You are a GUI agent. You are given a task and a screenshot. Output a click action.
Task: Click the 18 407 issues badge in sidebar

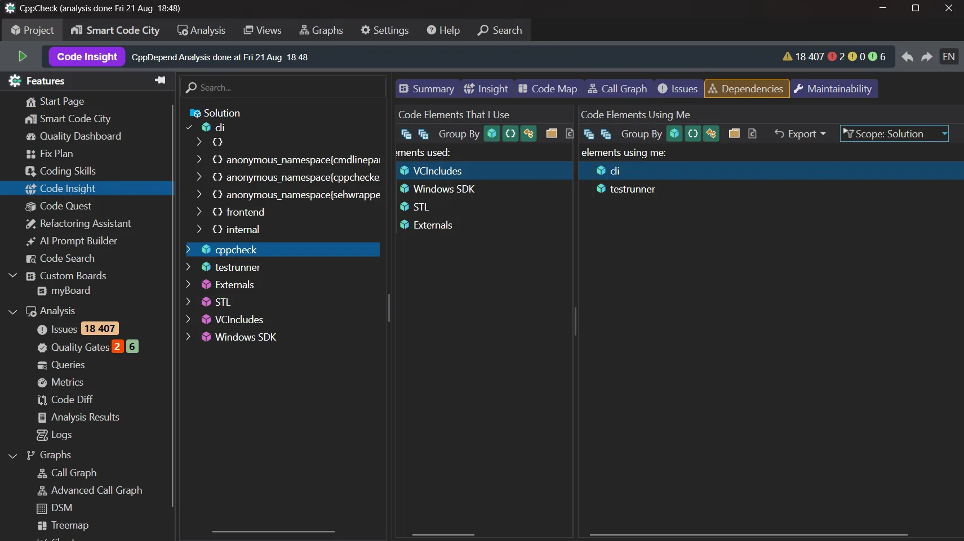(100, 329)
